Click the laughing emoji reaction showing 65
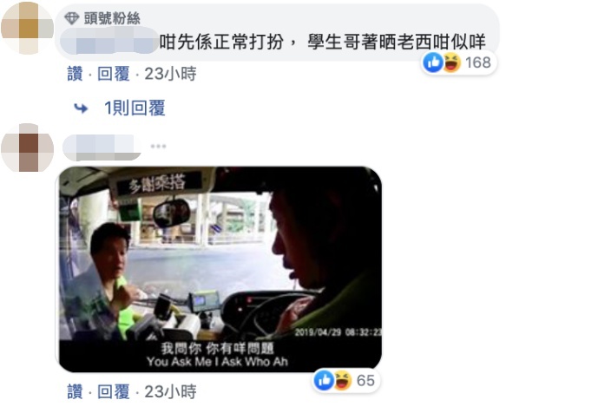This screenshot has width=611, height=413. click(343, 380)
